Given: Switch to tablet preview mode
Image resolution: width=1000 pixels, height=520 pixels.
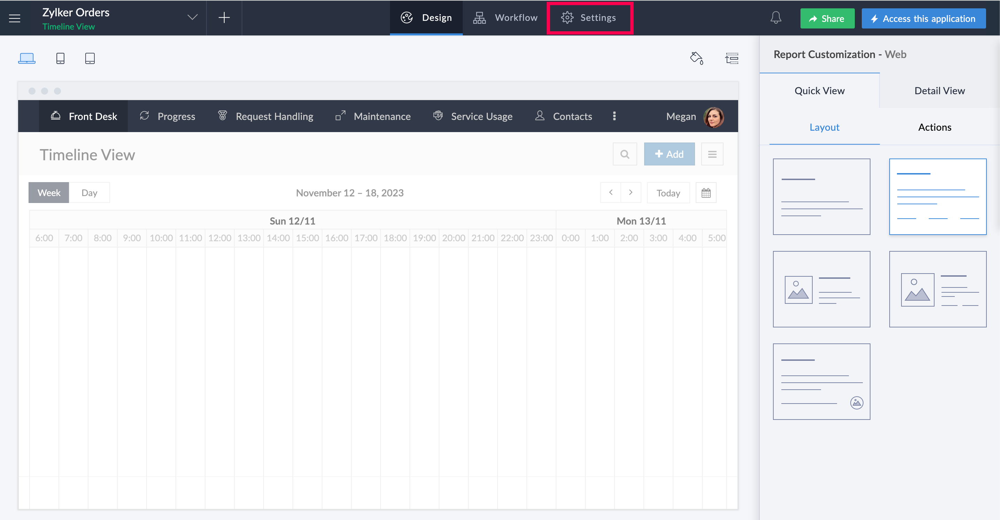Looking at the screenshot, I should click(90, 58).
